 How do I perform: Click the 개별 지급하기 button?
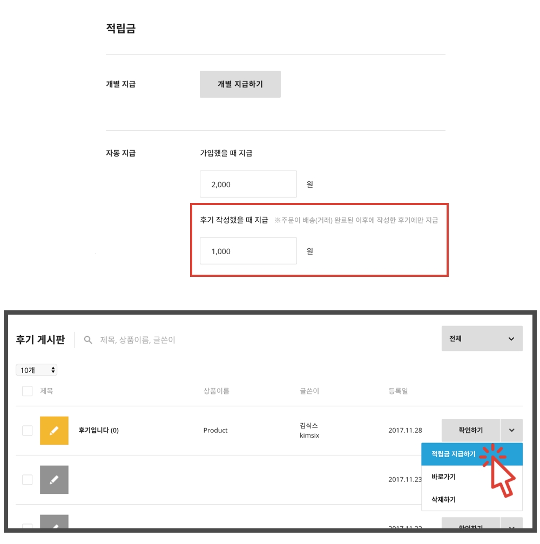[240, 84]
